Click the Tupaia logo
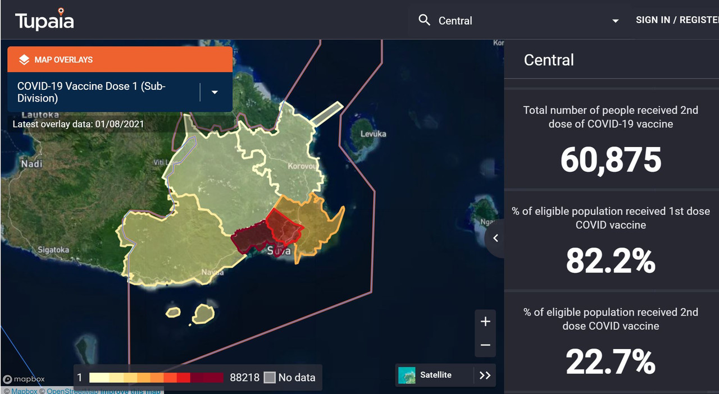This screenshot has width=719, height=394. [x=44, y=20]
